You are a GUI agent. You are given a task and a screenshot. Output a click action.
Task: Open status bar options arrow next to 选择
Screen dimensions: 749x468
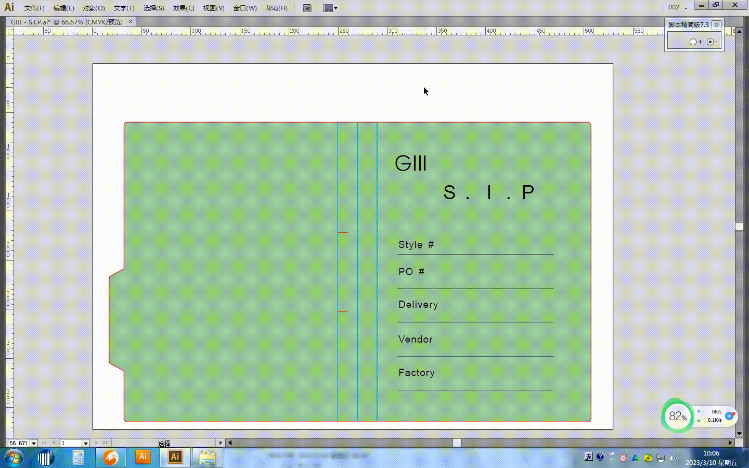221,443
